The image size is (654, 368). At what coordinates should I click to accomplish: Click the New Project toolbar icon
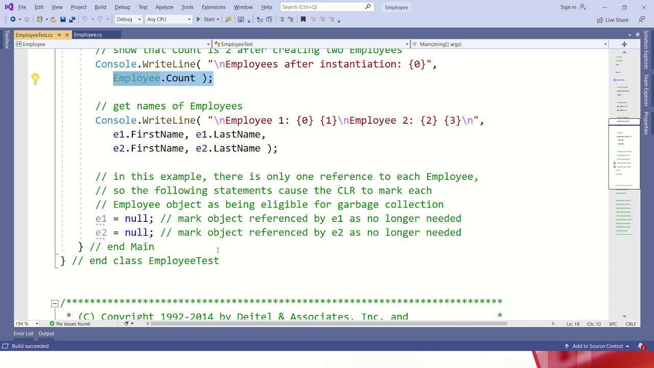pyautogui.click(x=40, y=19)
